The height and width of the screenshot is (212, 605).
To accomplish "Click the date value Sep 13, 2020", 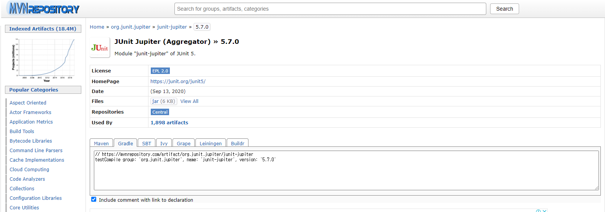I will pos(168,91).
